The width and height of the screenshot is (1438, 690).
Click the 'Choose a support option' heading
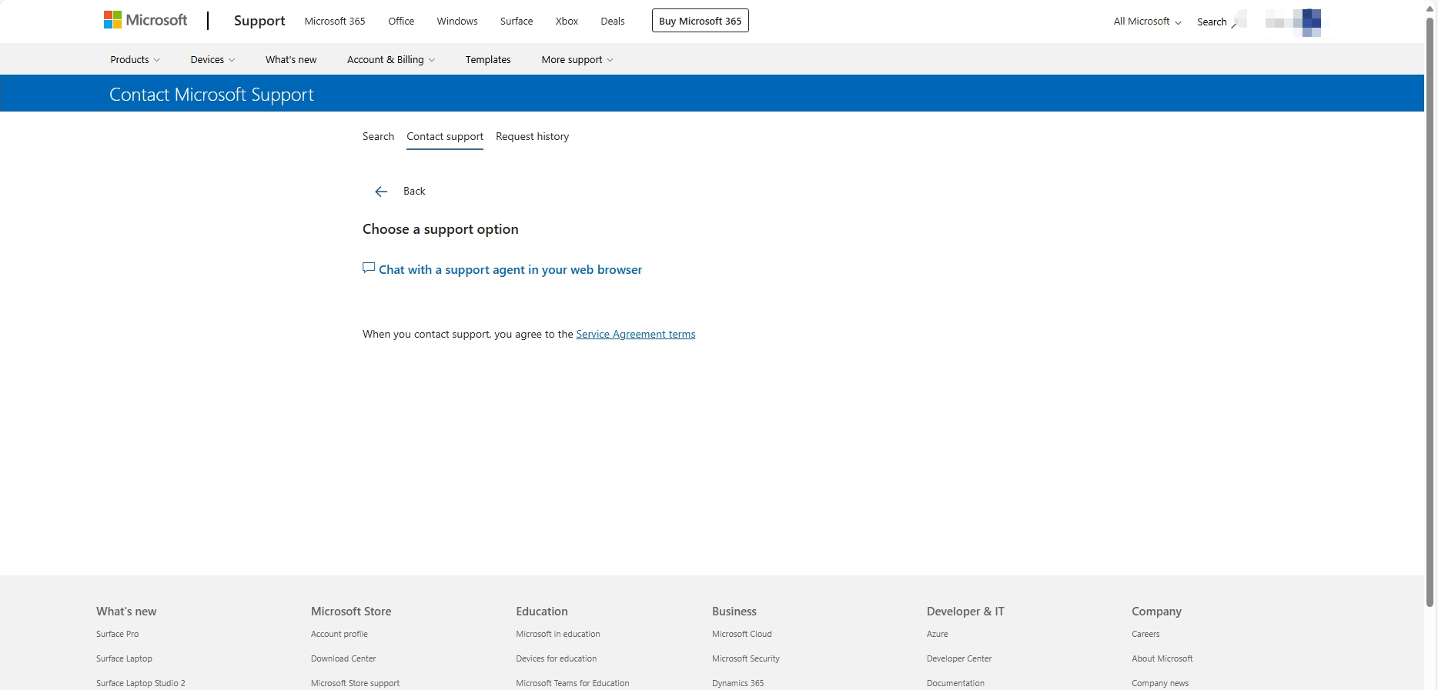(x=440, y=229)
